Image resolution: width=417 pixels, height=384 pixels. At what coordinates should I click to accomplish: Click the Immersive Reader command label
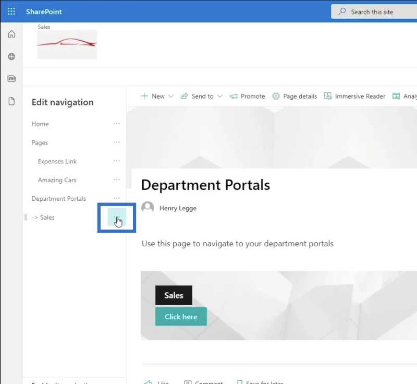click(x=360, y=97)
